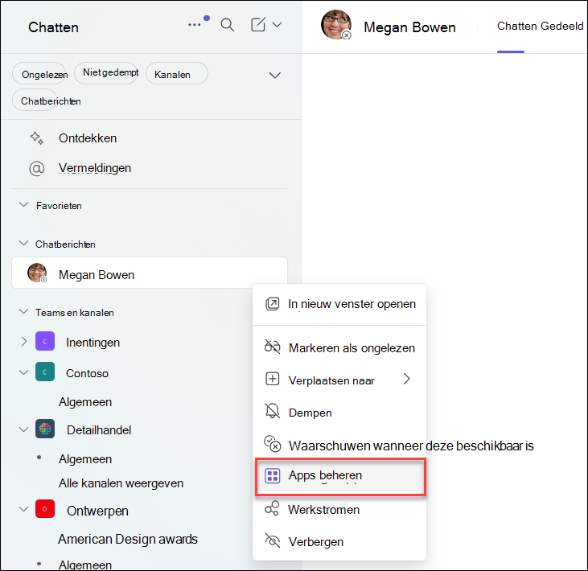Collapse the Chatberichten section
The height and width of the screenshot is (571, 588).
[23, 244]
